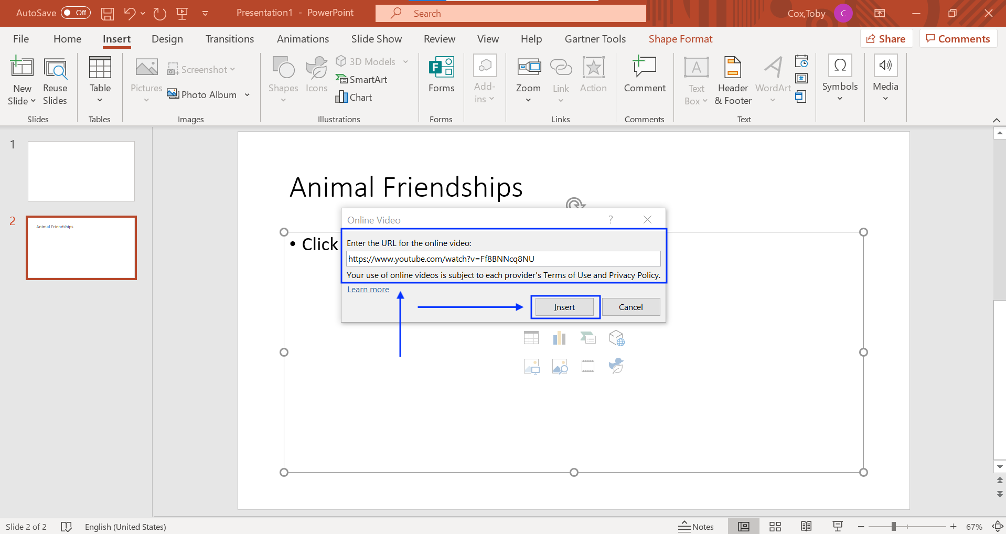Redo the last action
This screenshot has height=534, width=1006.
pos(160,13)
